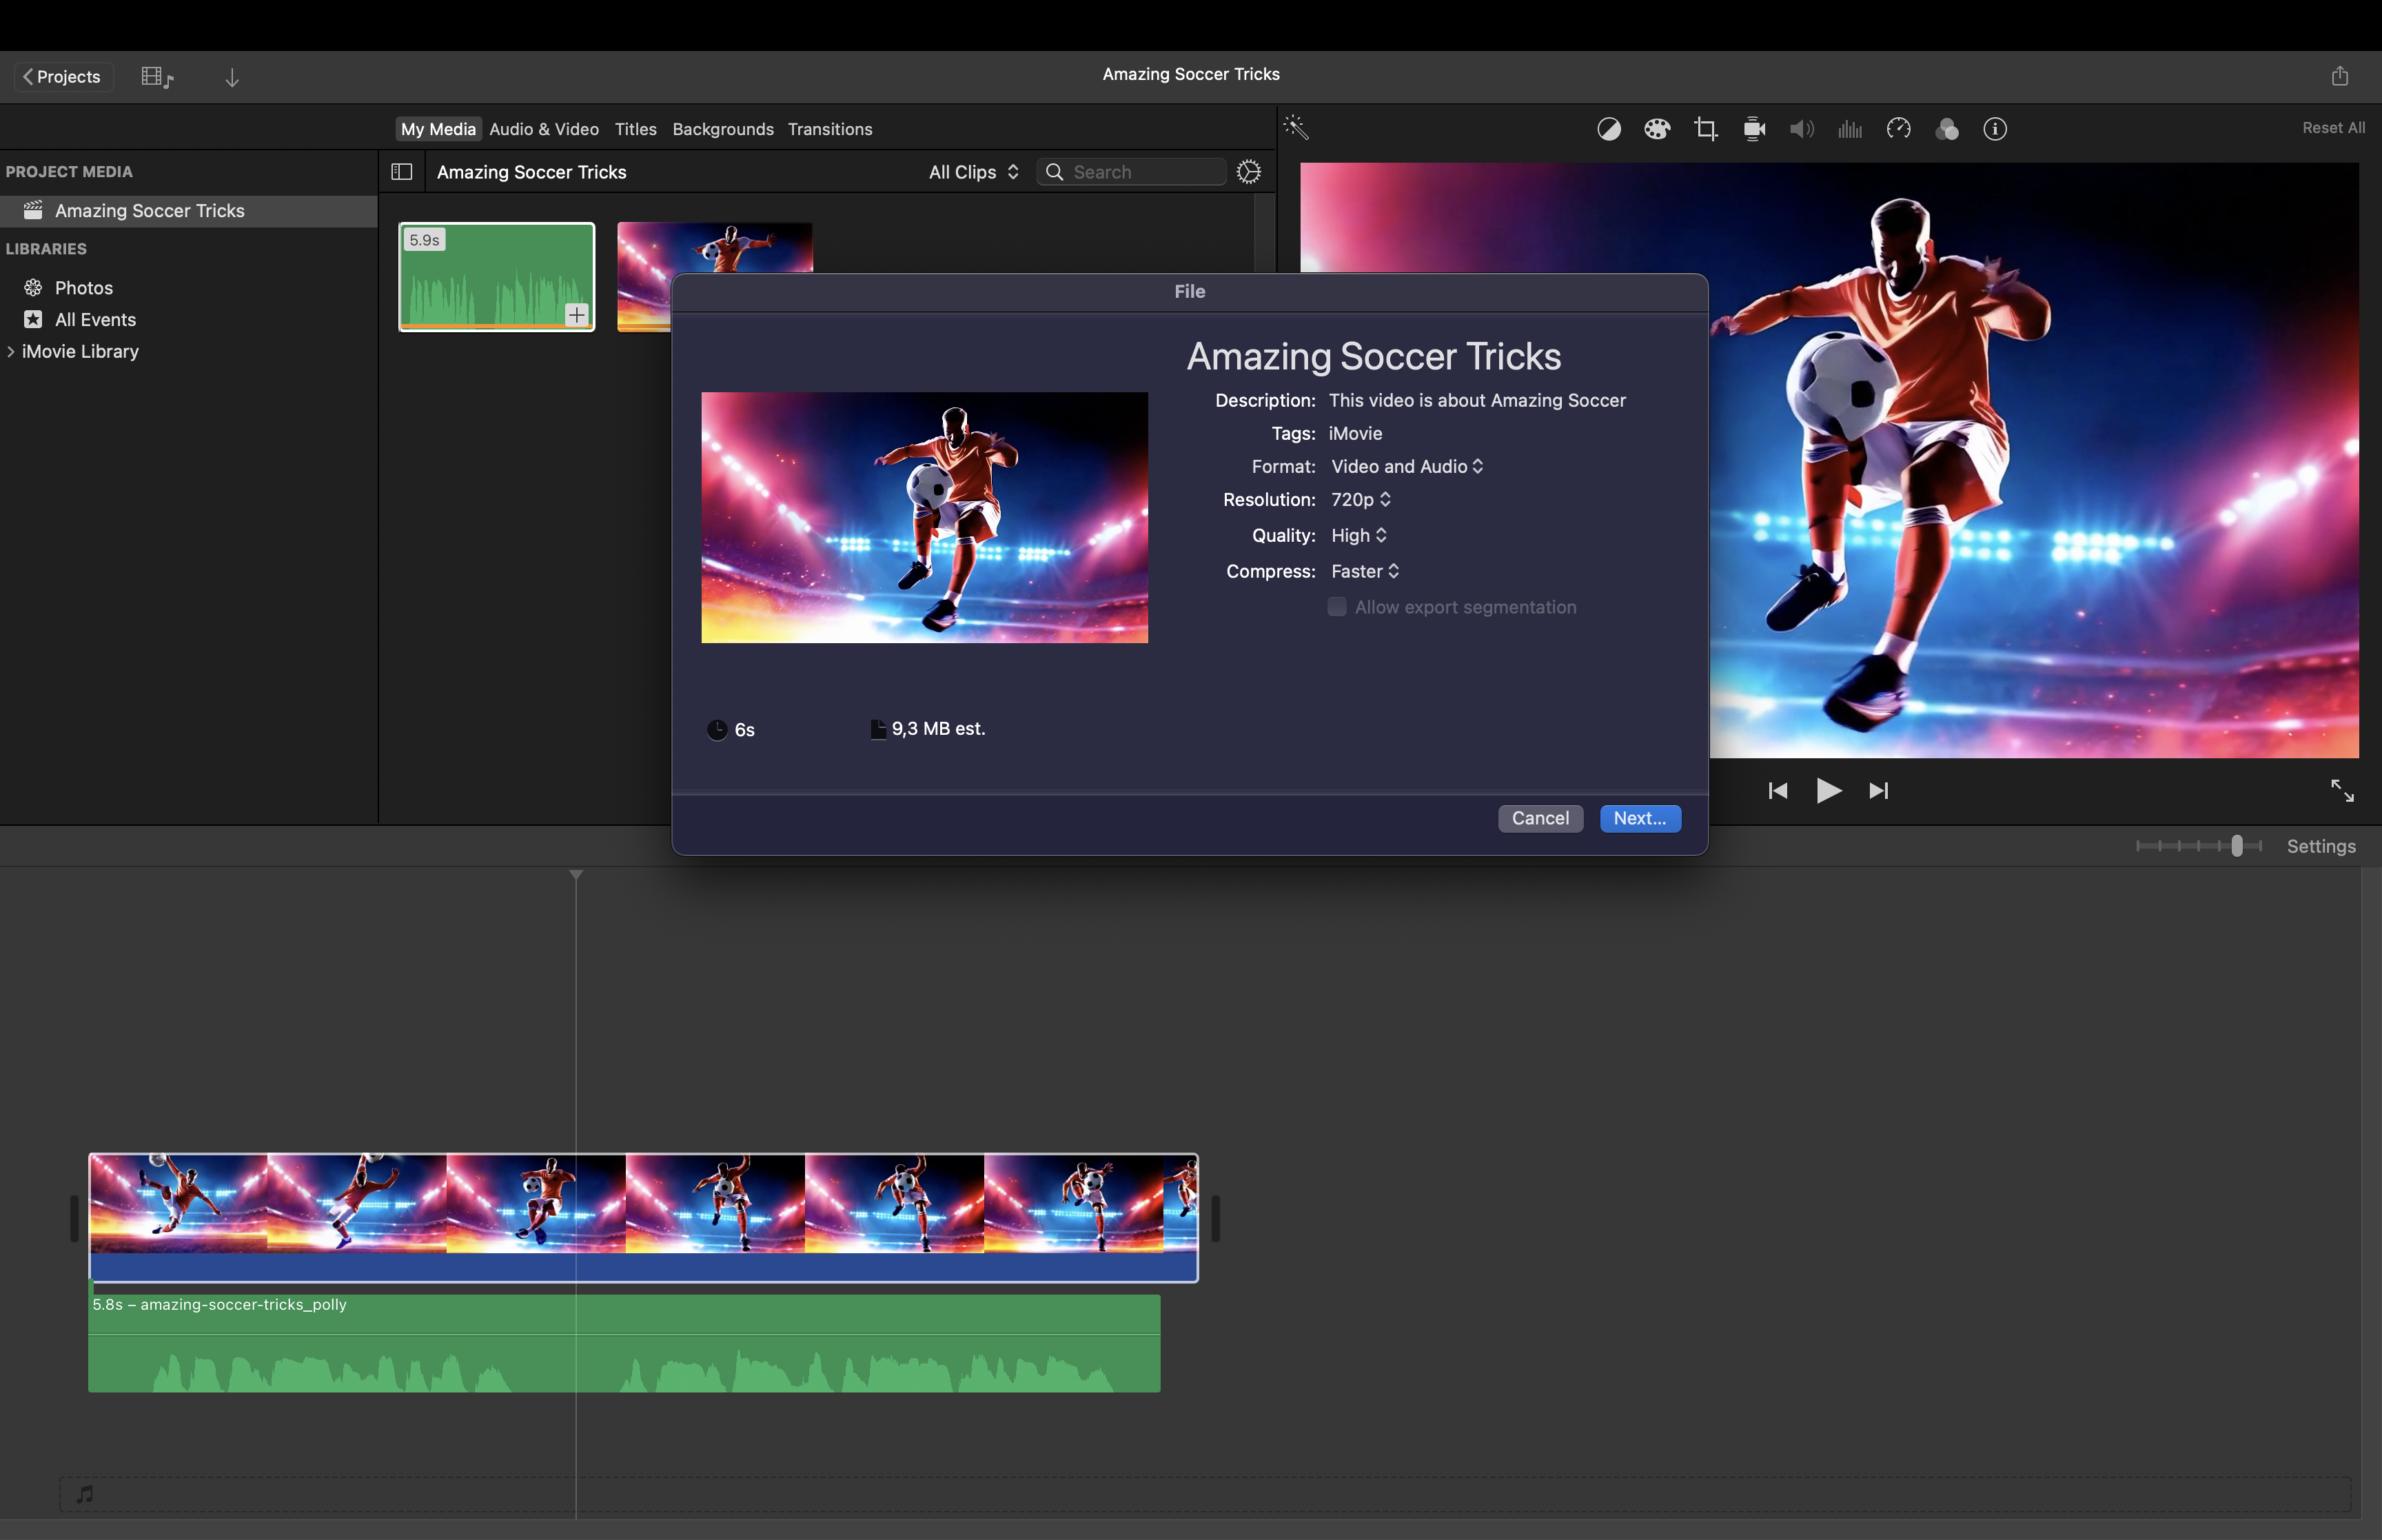Select the 5.9s audio clip thumbnail
This screenshot has width=2382, height=1540.
point(496,277)
